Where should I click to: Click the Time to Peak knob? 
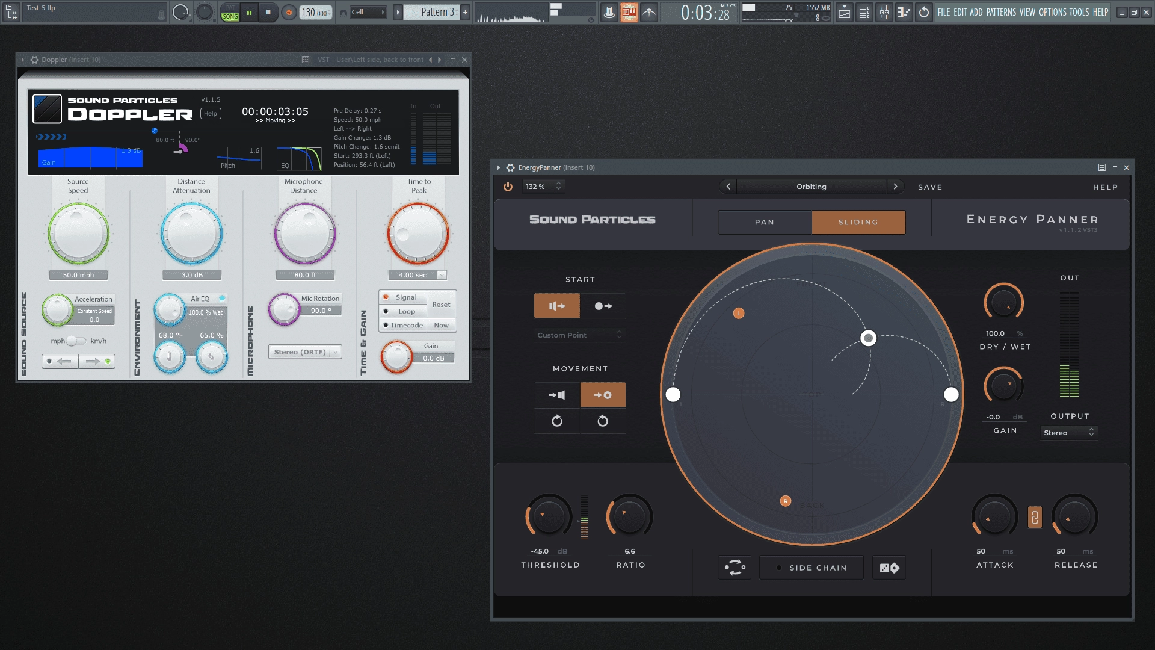tap(418, 234)
